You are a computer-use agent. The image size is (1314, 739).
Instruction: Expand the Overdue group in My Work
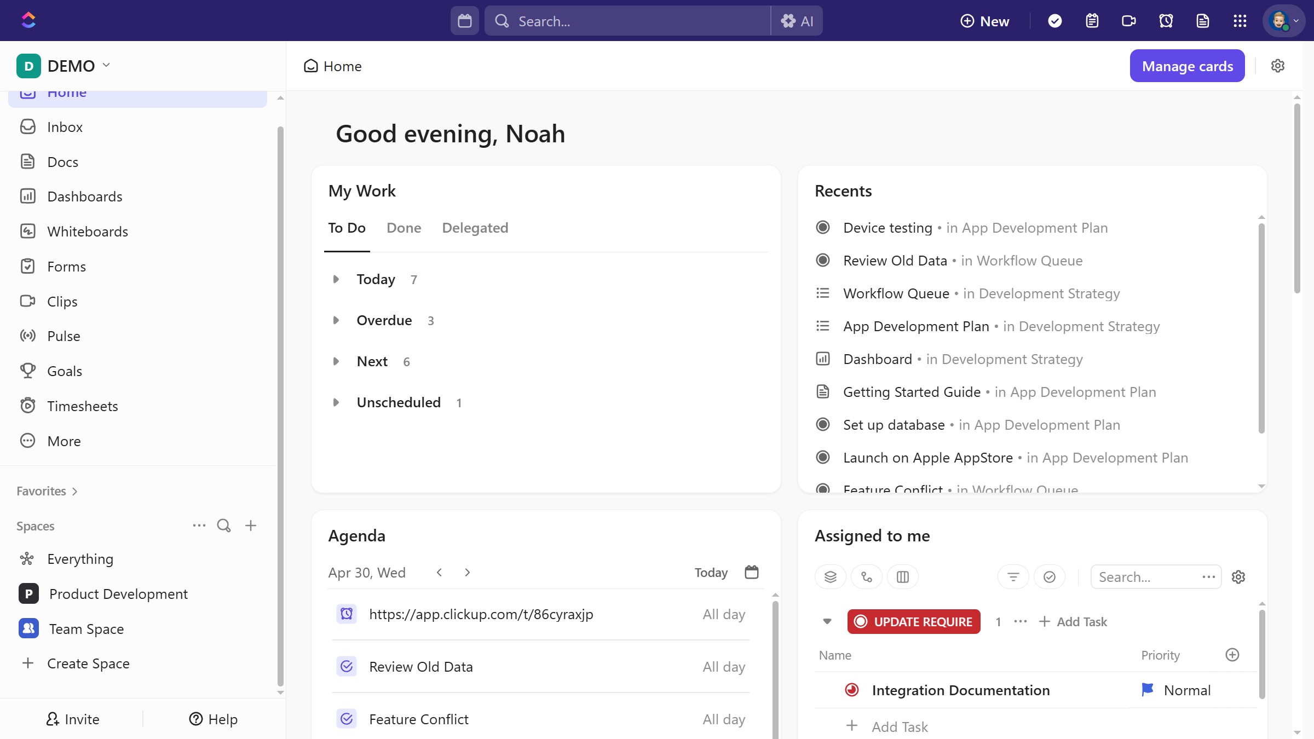tap(336, 320)
